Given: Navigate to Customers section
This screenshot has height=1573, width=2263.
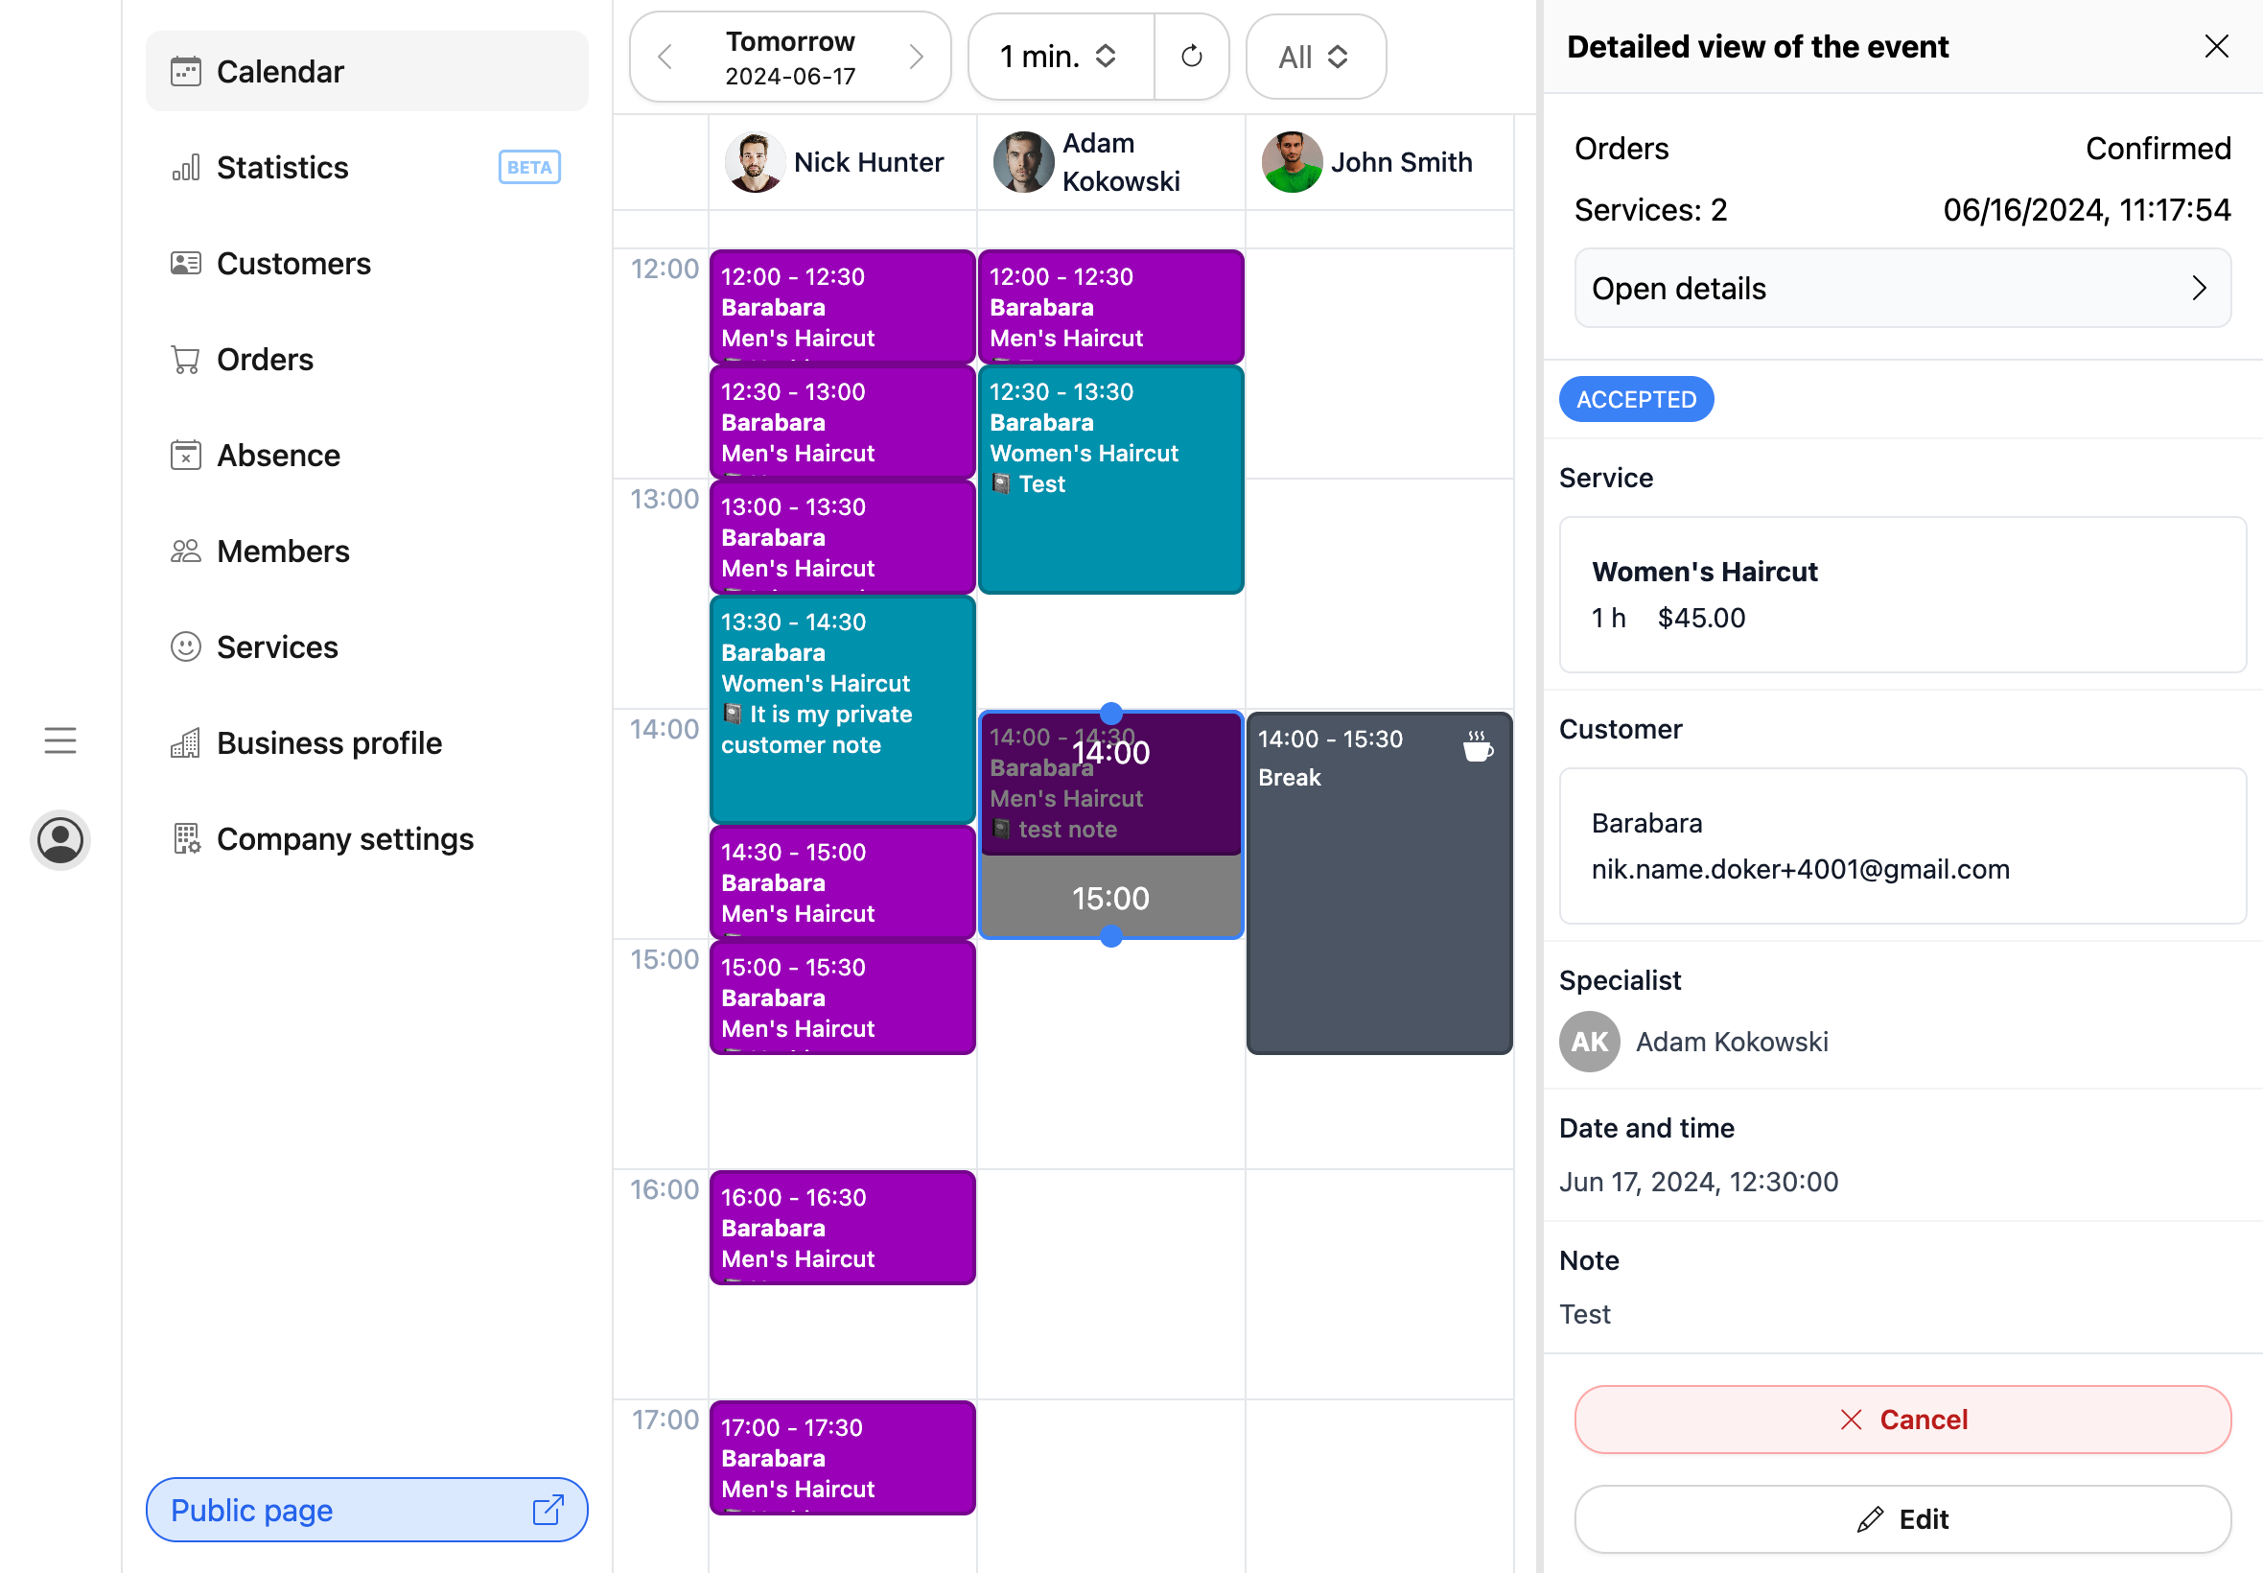Looking at the screenshot, I should tap(294, 263).
